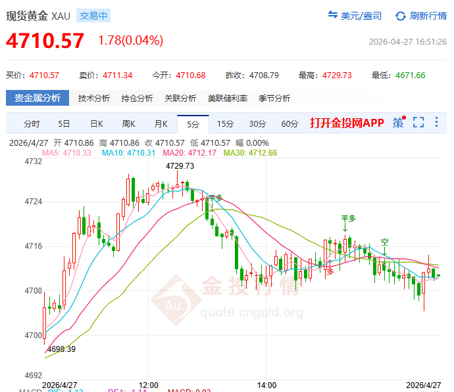Select the 30分 chart interval
The width and height of the screenshot is (454, 392).
tap(257, 124)
